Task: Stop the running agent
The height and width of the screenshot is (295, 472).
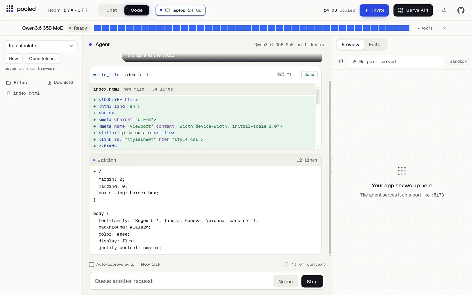Action: pos(312,282)
